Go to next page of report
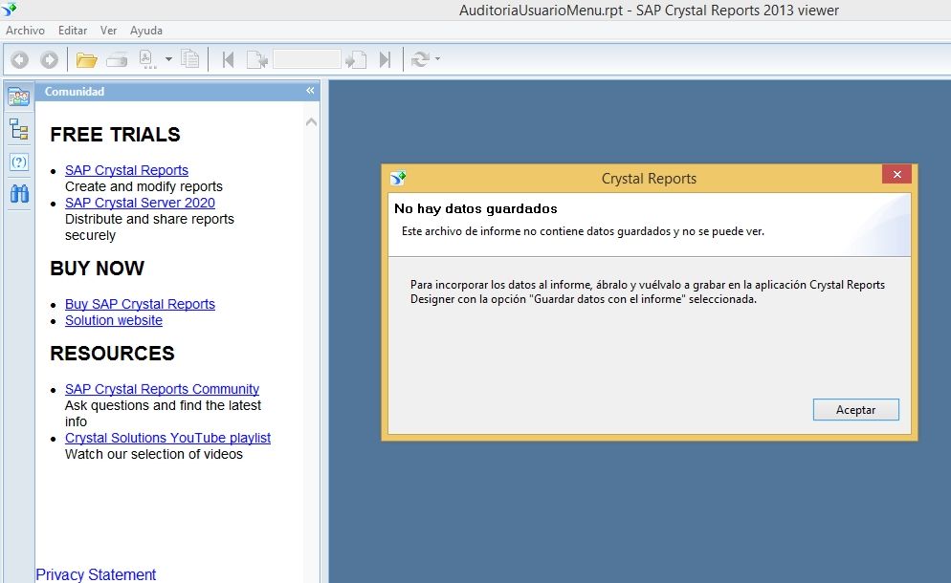 tap(356, 59)
